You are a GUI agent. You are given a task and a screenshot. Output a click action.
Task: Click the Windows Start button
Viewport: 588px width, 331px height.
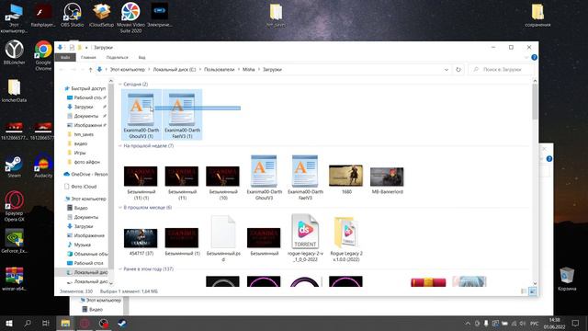click(x=9, y=323)
